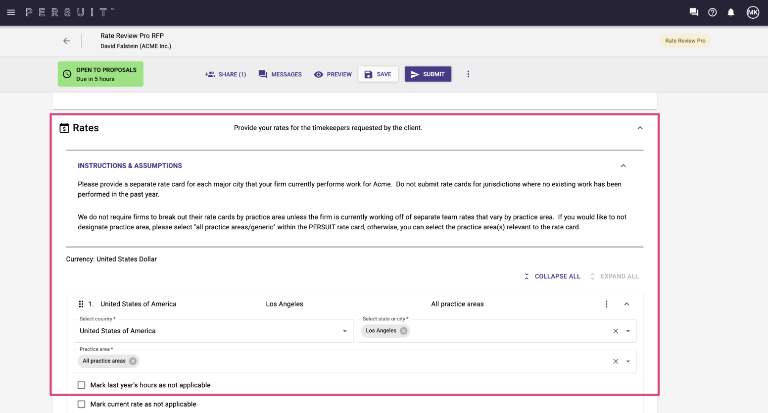This screenshot has height=413, width=768.
Task: Click the Open to Proposals status badge
Action: [x=100, y=74]
